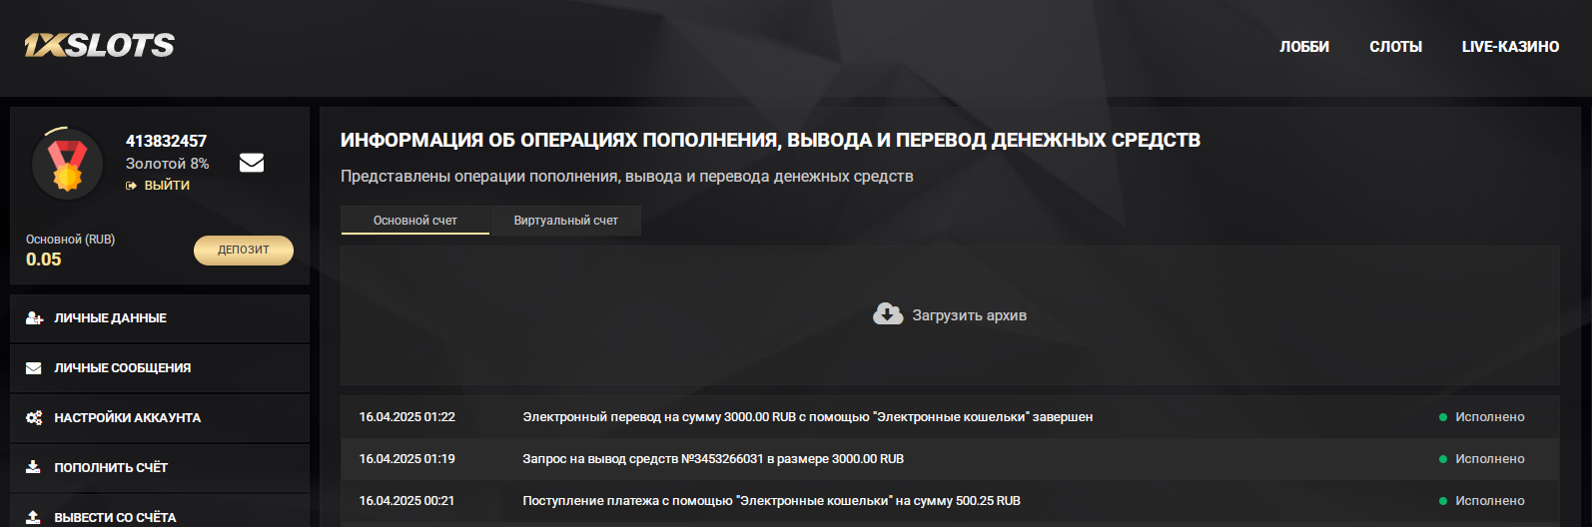Click green status dot in the 01:22 row
This screenshot has width=1592, height=527.
[1443, 417]
